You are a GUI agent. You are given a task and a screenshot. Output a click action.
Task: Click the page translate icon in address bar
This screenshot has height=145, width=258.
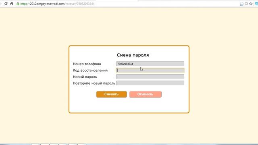(x=241, y=4)
